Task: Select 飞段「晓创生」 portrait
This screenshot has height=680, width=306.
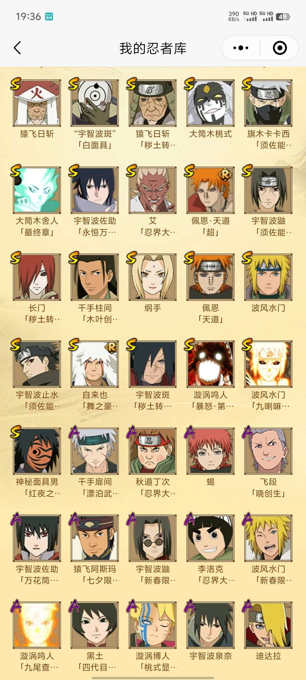Action: [268, 451]
